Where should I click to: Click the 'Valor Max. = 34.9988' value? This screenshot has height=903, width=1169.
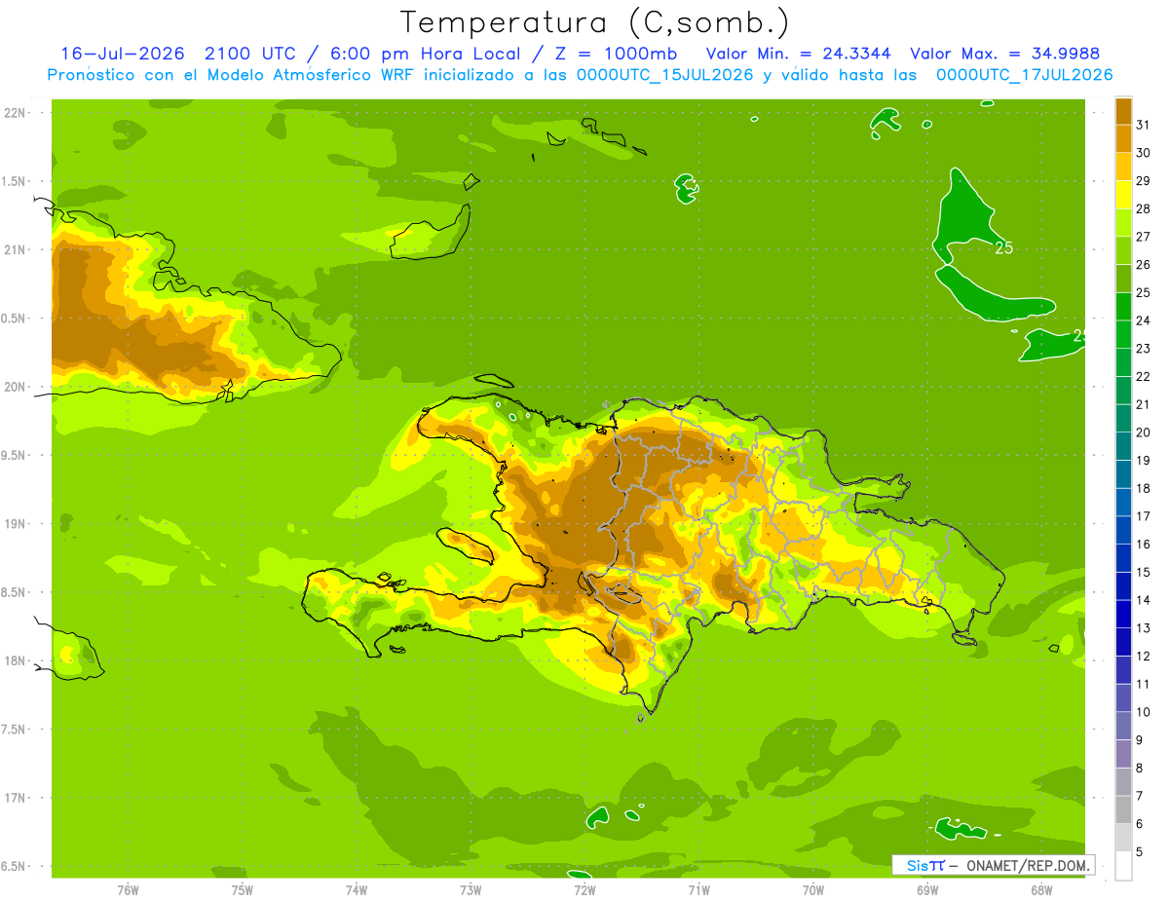point(1004,54)
